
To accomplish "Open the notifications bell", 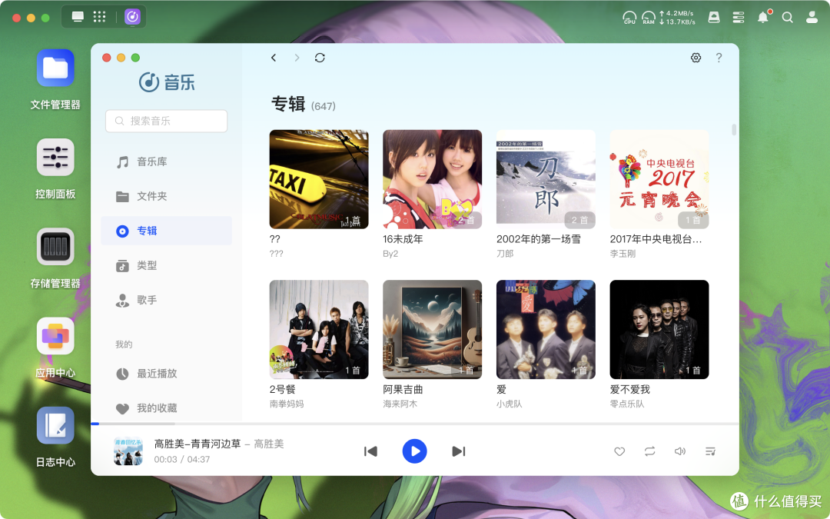I will point(763,17).
